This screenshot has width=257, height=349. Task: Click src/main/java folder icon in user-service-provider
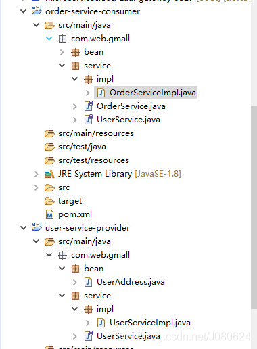tap(49, 241)
